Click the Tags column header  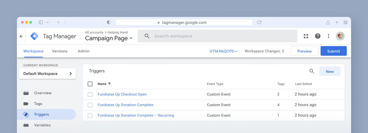[281, 84]
